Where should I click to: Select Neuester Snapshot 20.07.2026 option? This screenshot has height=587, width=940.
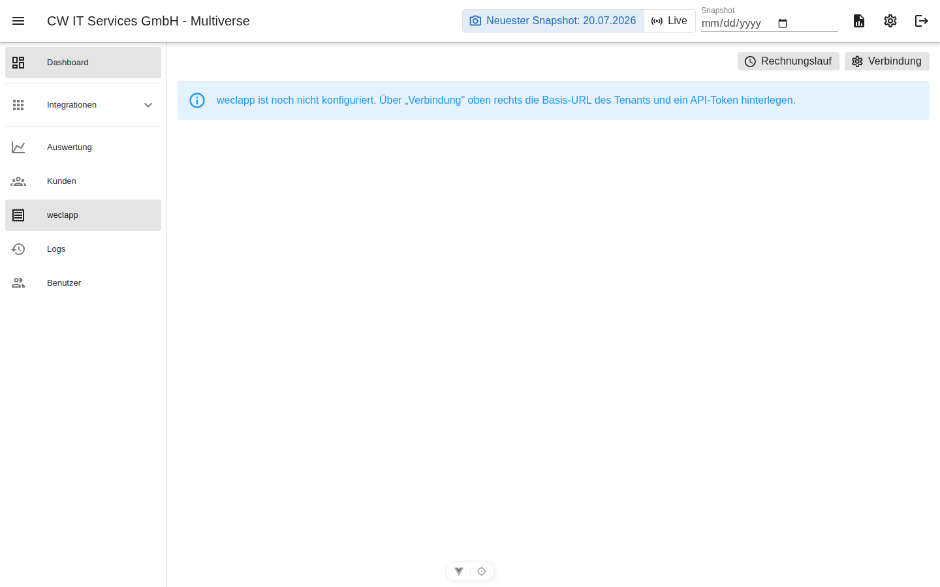click(553, 21)
